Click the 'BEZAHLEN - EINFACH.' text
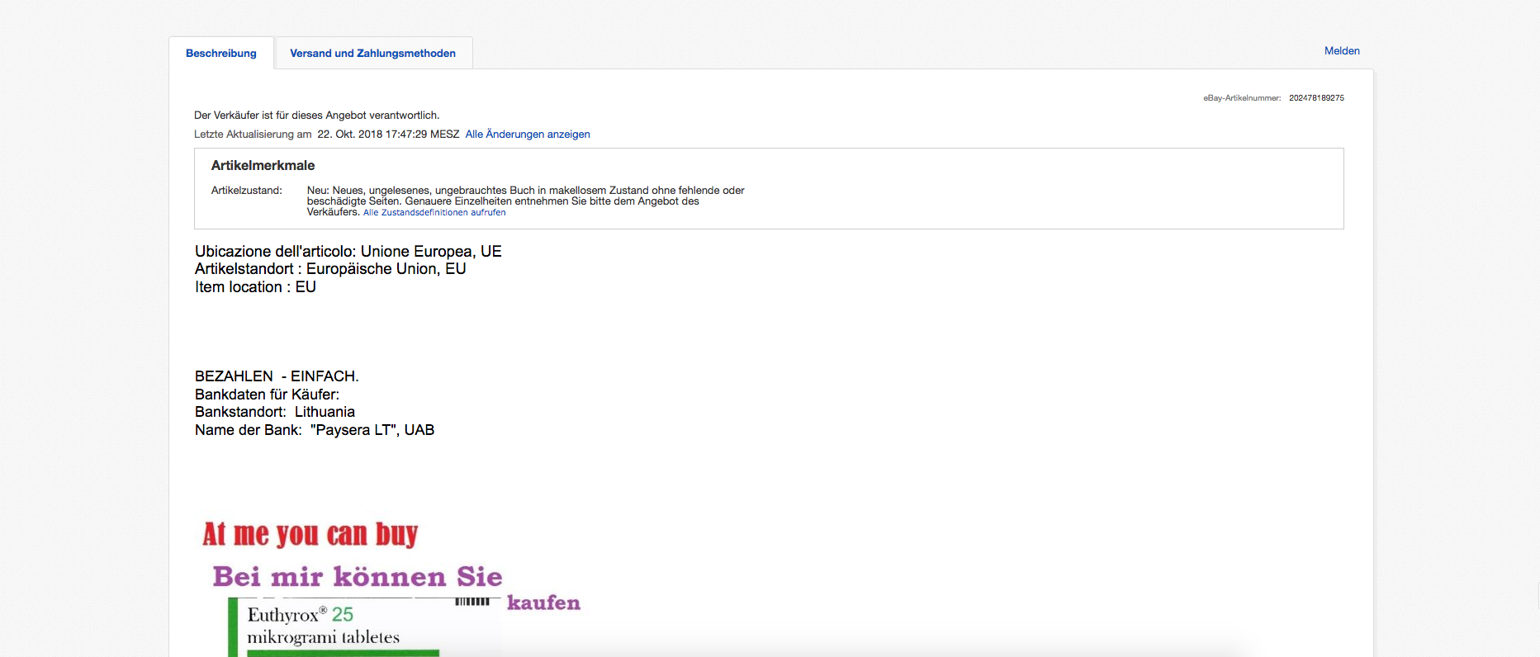This screenshot has width=1540, height=657. point(277,376)
